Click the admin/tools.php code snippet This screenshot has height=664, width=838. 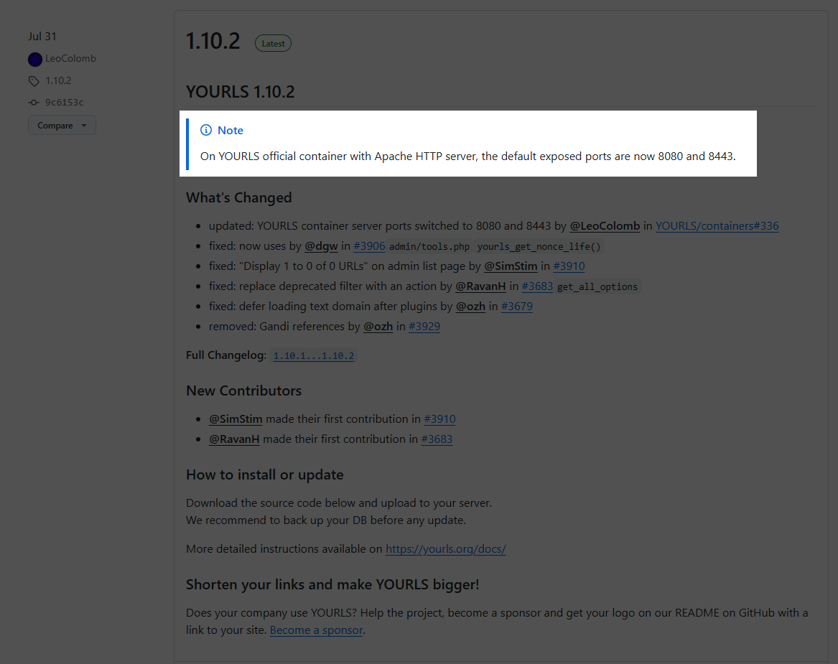pyautogui.click(x=429, y=247)
